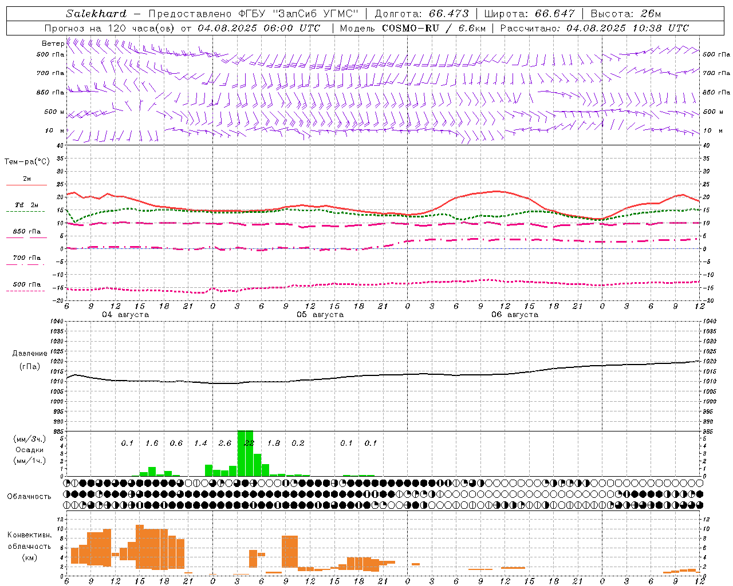Select the "Широта: 66.647" header value

click(x=530, y=14)
